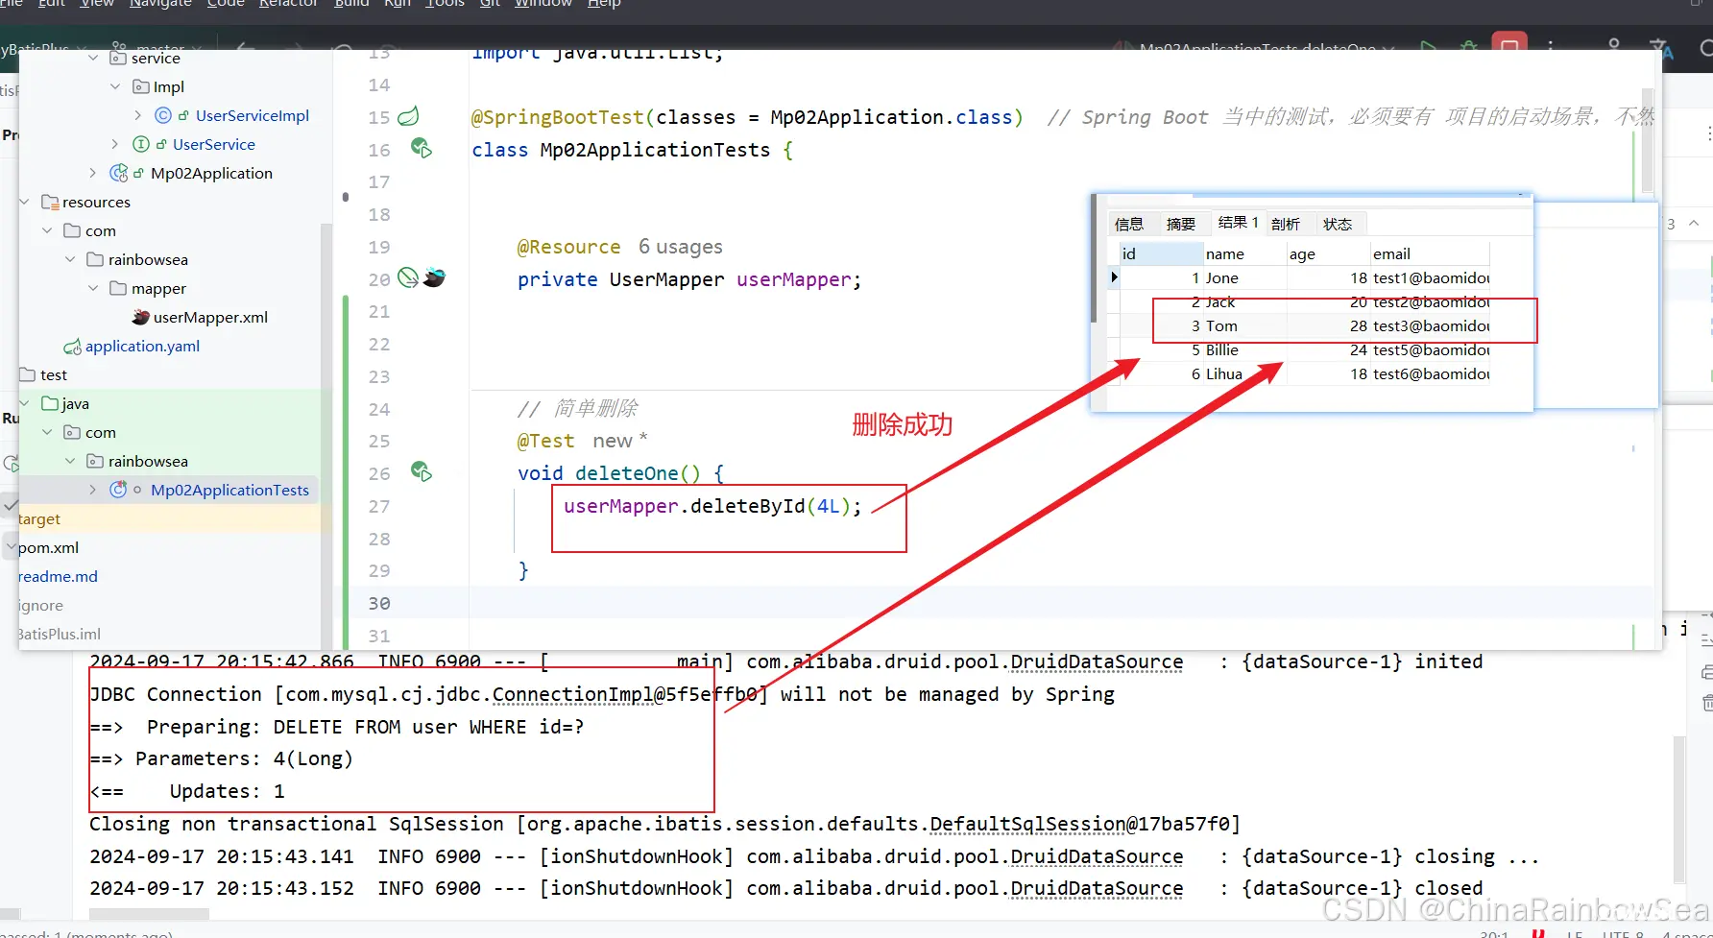The image size is (1713, 938).
Task: Select application.yaml in the project tree
Action: pos(142,346)
